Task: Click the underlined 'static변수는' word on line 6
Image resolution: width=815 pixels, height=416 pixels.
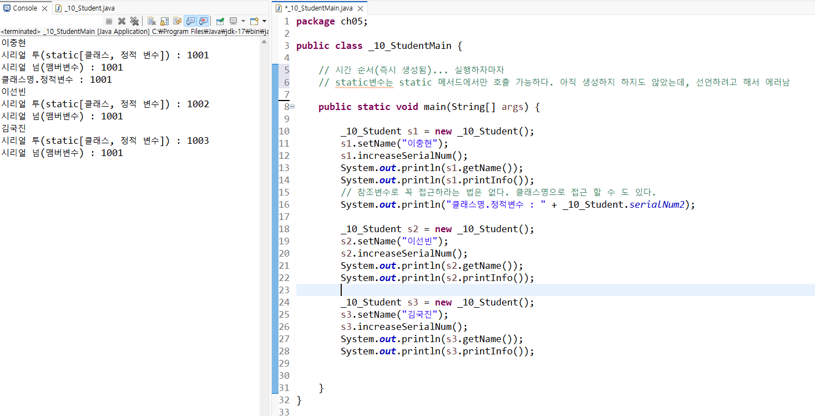Action: [364, 82]
